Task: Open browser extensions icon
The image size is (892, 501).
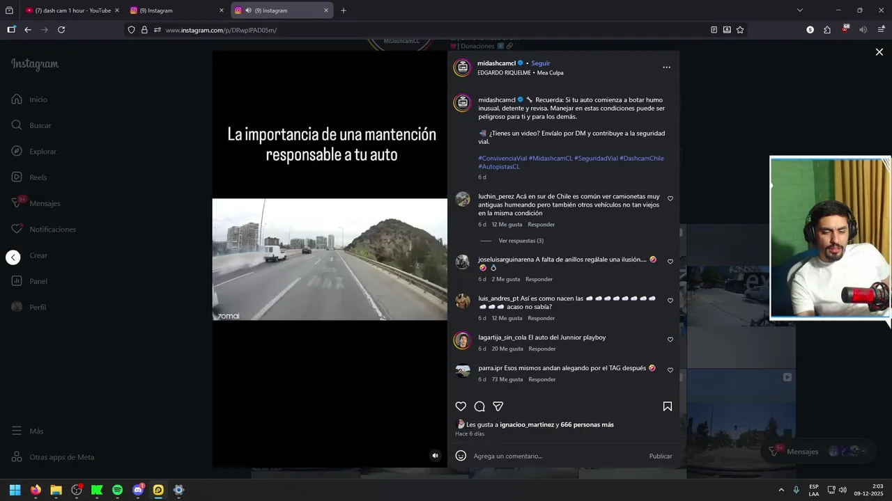Action: click(x=827, y=30)
